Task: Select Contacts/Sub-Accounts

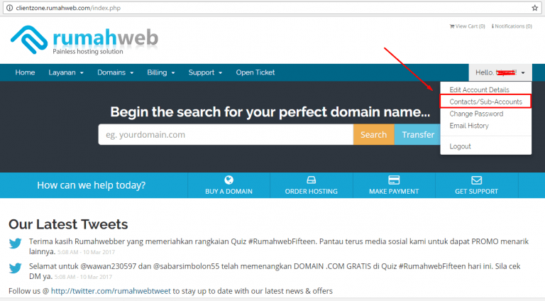Action: (x=485, y=102)
